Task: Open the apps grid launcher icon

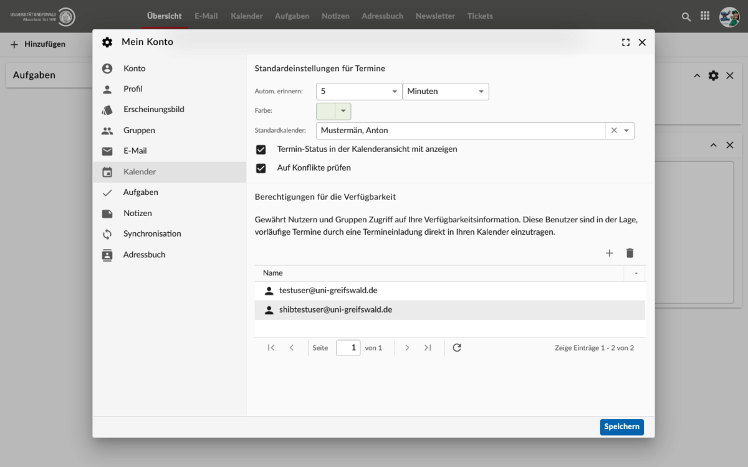Action: tap(705, 16)
